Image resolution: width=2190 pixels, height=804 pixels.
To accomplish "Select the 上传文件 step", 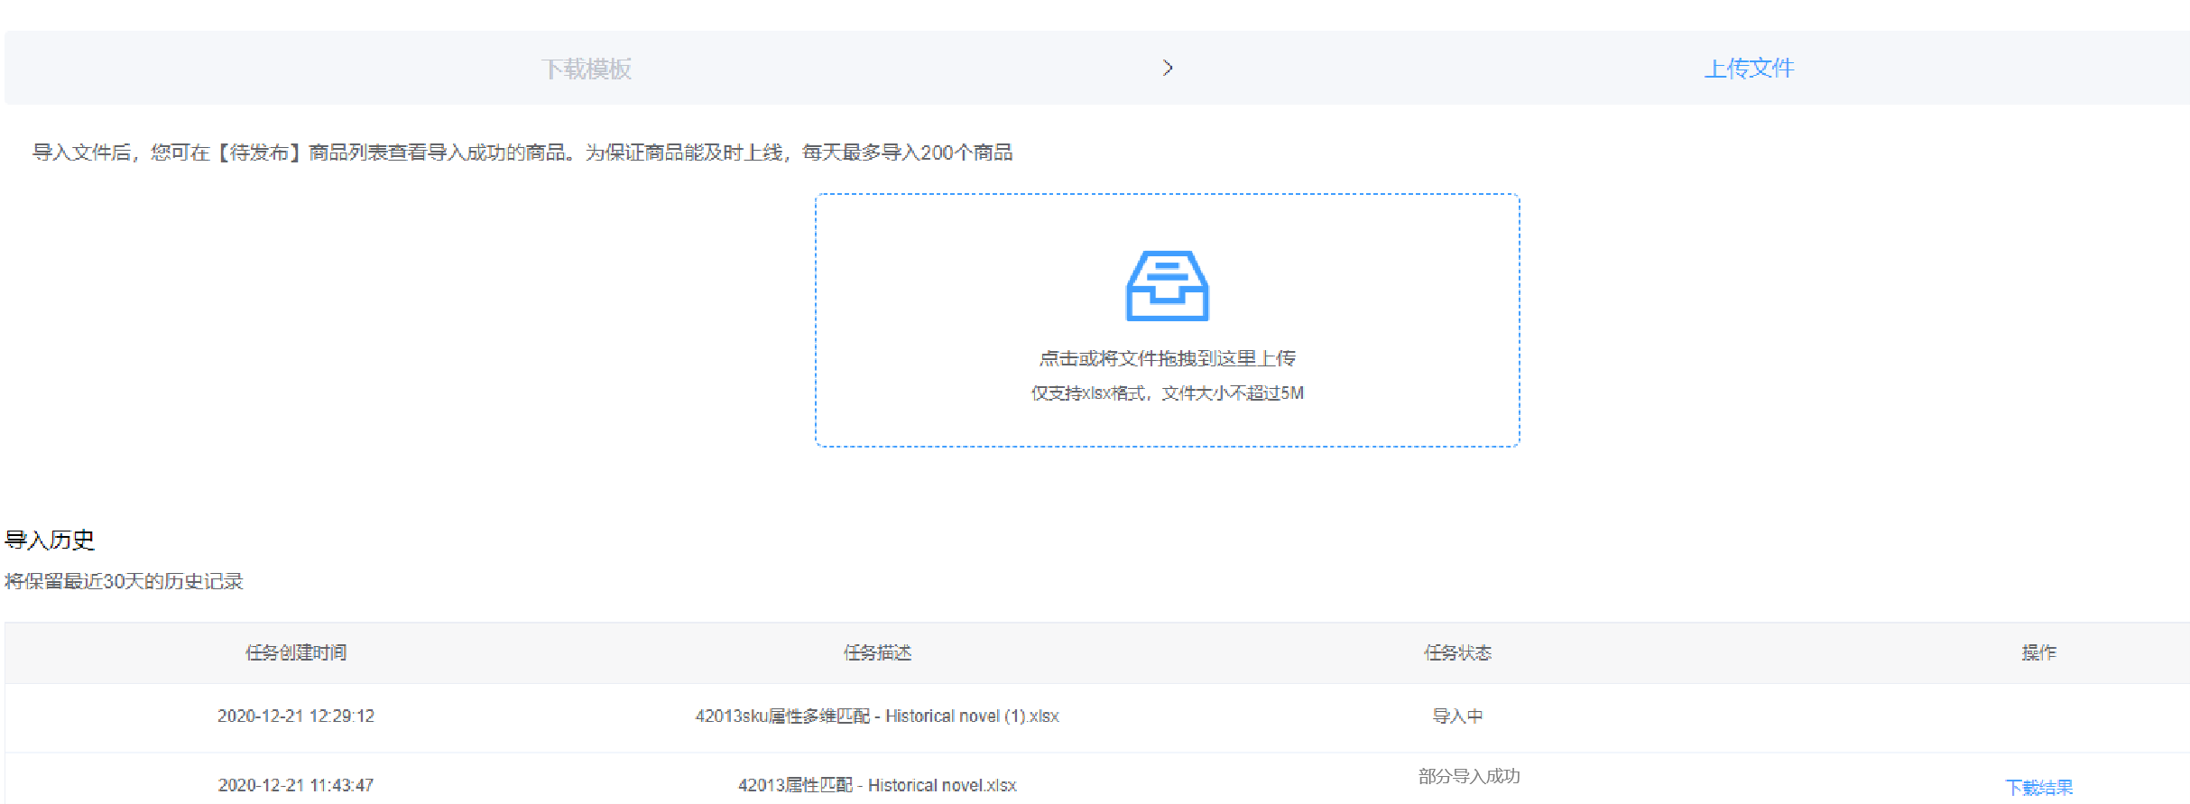I will 1748,69.
